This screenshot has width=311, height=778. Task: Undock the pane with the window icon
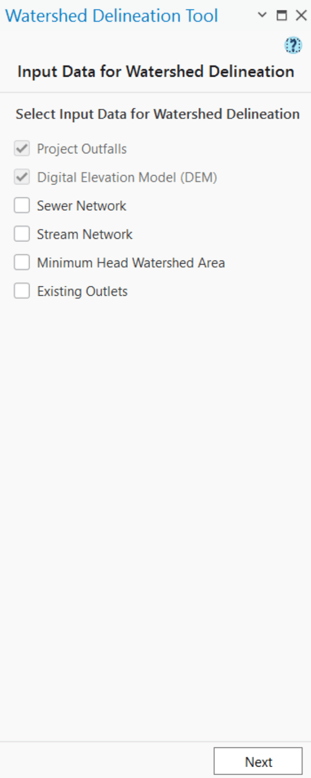pyautogui.click(x=281, y=15)
